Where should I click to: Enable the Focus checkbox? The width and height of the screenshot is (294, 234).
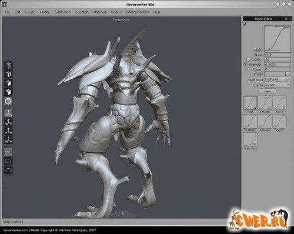(x=249, y=69)
